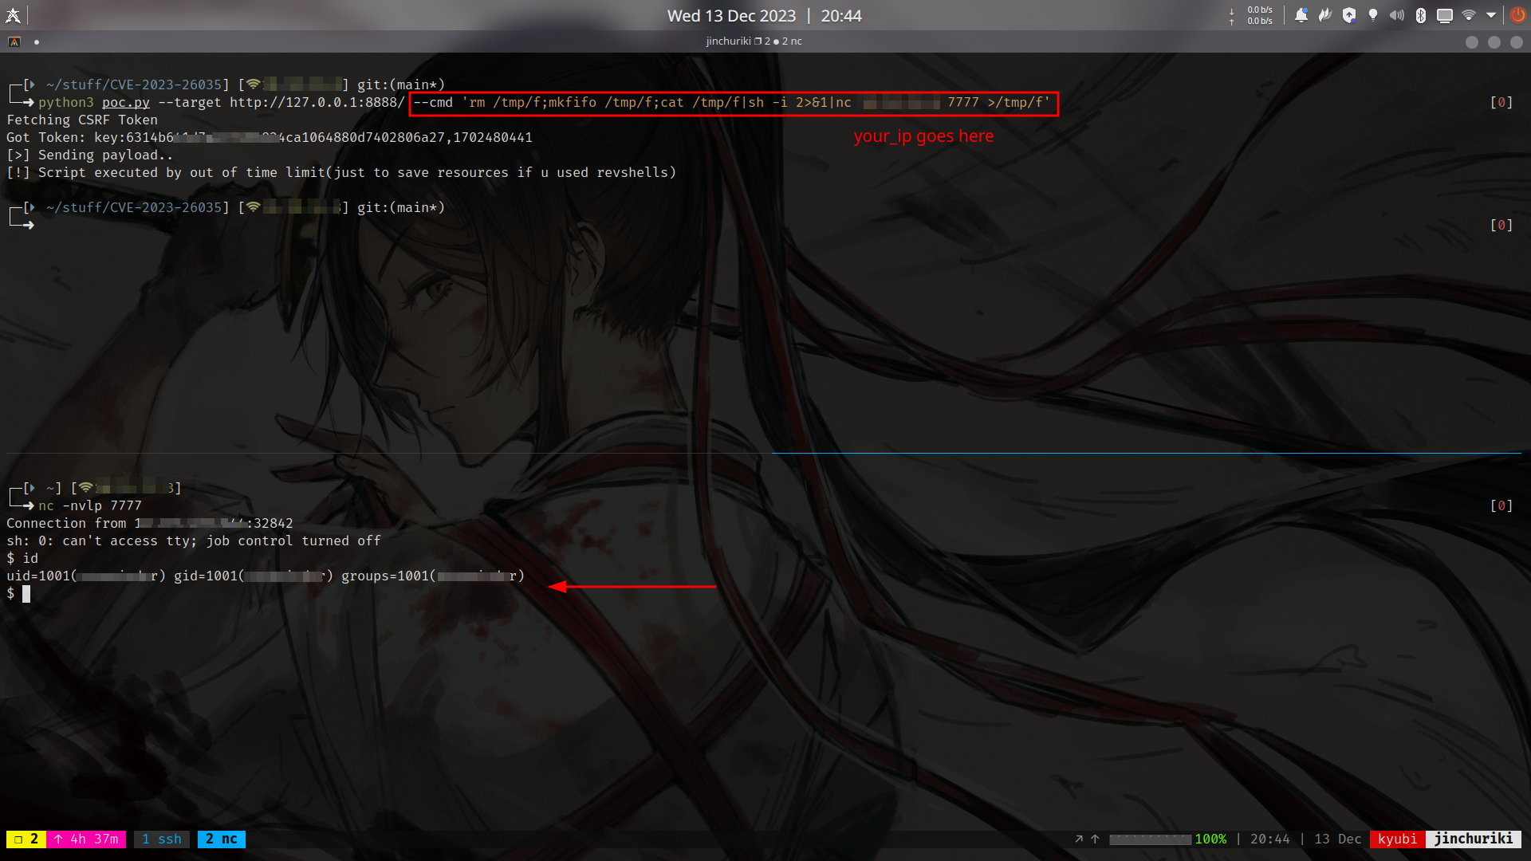Screen dimensions: 1531x861
Task: Open display settings monitor icon
Action: pos(1445,15)
